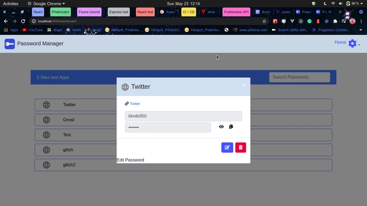
Task: Open the glitch2 entry in the list
Action: (183, 165)
